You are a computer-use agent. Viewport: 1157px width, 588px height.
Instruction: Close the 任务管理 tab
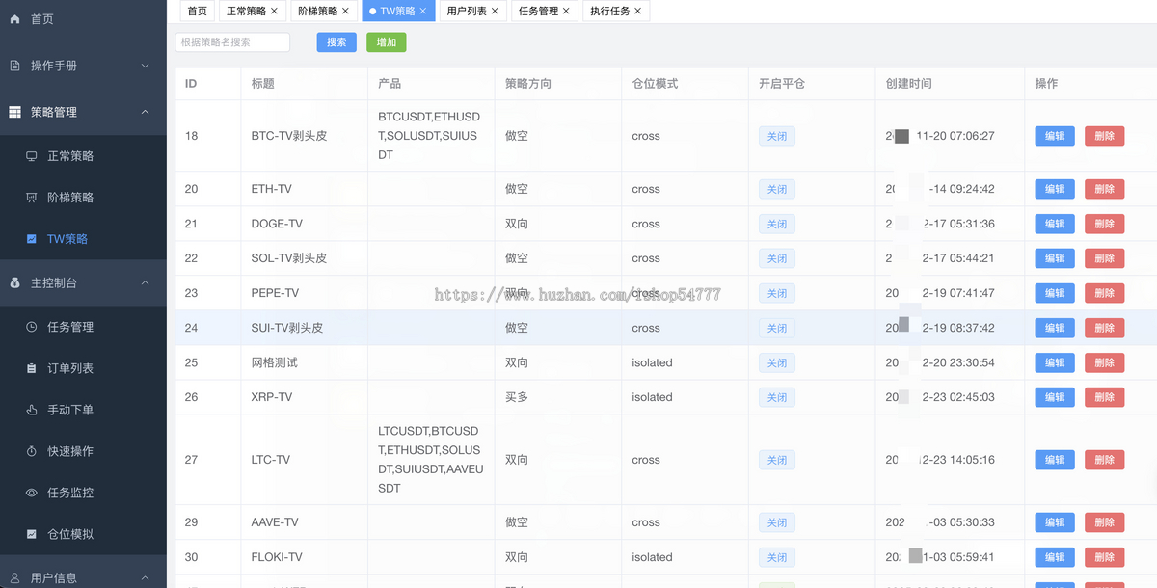566,12
